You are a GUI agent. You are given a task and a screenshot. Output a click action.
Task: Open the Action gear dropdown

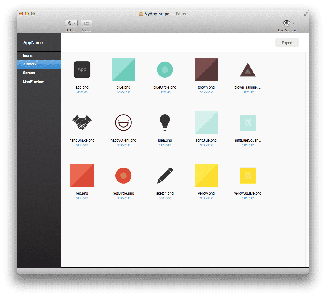coord(71,23)
